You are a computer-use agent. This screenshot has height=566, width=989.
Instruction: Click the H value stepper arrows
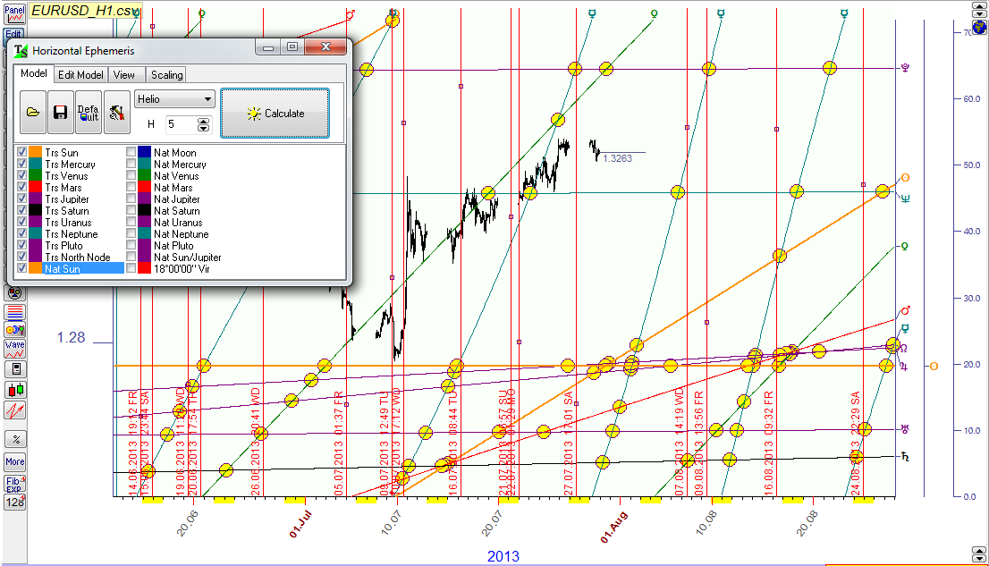203,123
